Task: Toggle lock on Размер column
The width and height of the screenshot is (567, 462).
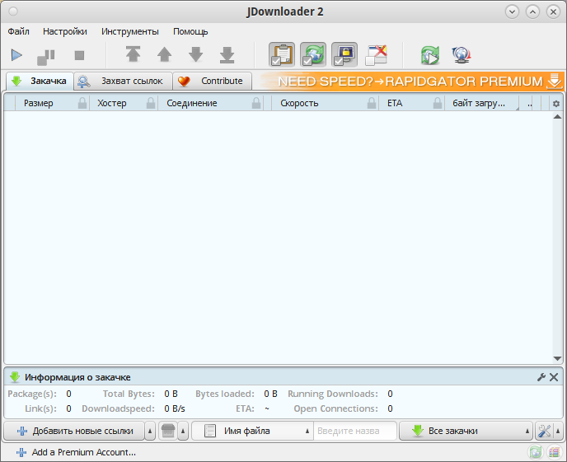Action: [82, 103]
